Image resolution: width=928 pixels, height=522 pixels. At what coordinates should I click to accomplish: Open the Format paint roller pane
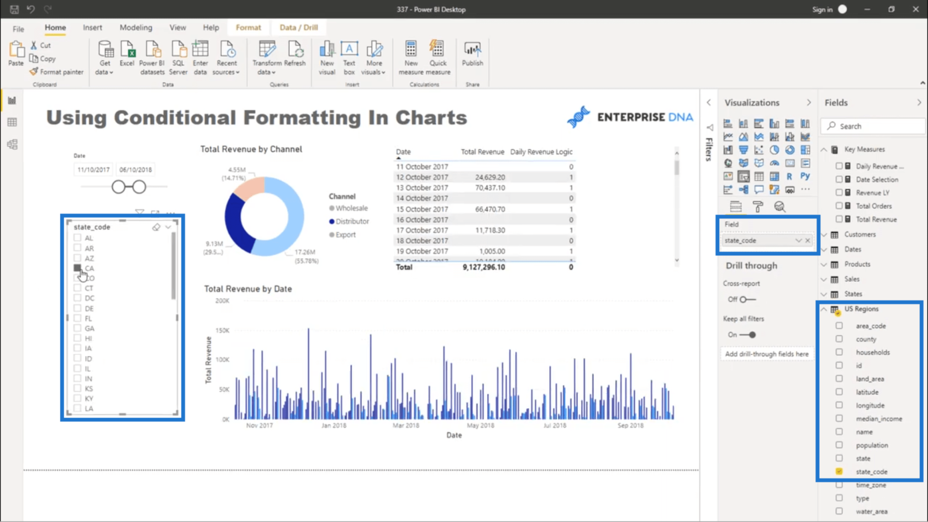click(x=758, y=207)
